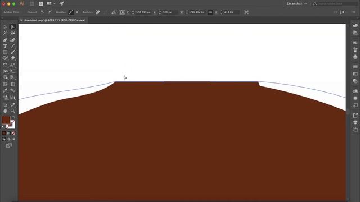This screenshot has height=202, width=360.
Task: Enable Draw Behind mode
Action: 9,139
